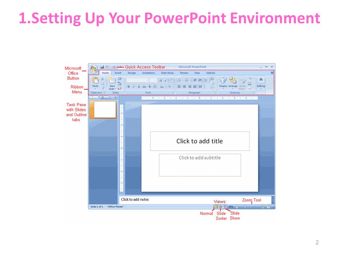Switch to the Home ribbon tab
The height and width of the screenshot is (254, 339).
pos(105,73)
